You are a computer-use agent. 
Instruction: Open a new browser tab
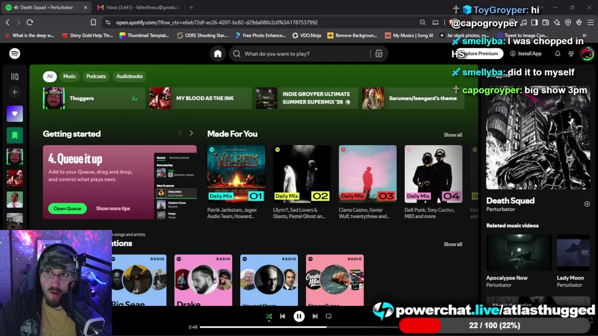point(192,7)
